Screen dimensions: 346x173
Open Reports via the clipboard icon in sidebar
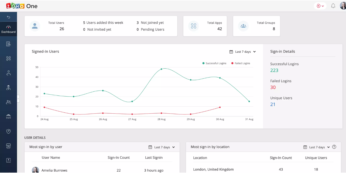8,44
